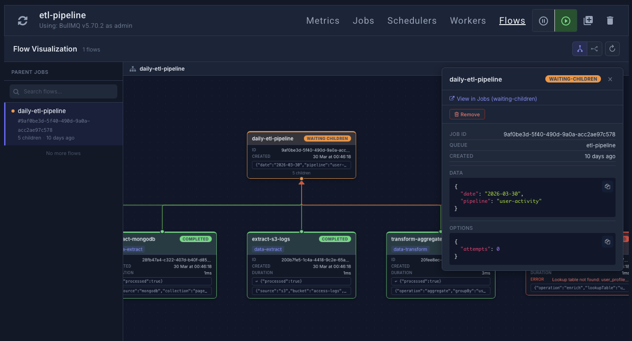Open the Flows tab

point(512,21)
